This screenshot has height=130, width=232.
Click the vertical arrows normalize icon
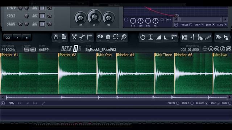click(x=150, y=37)
